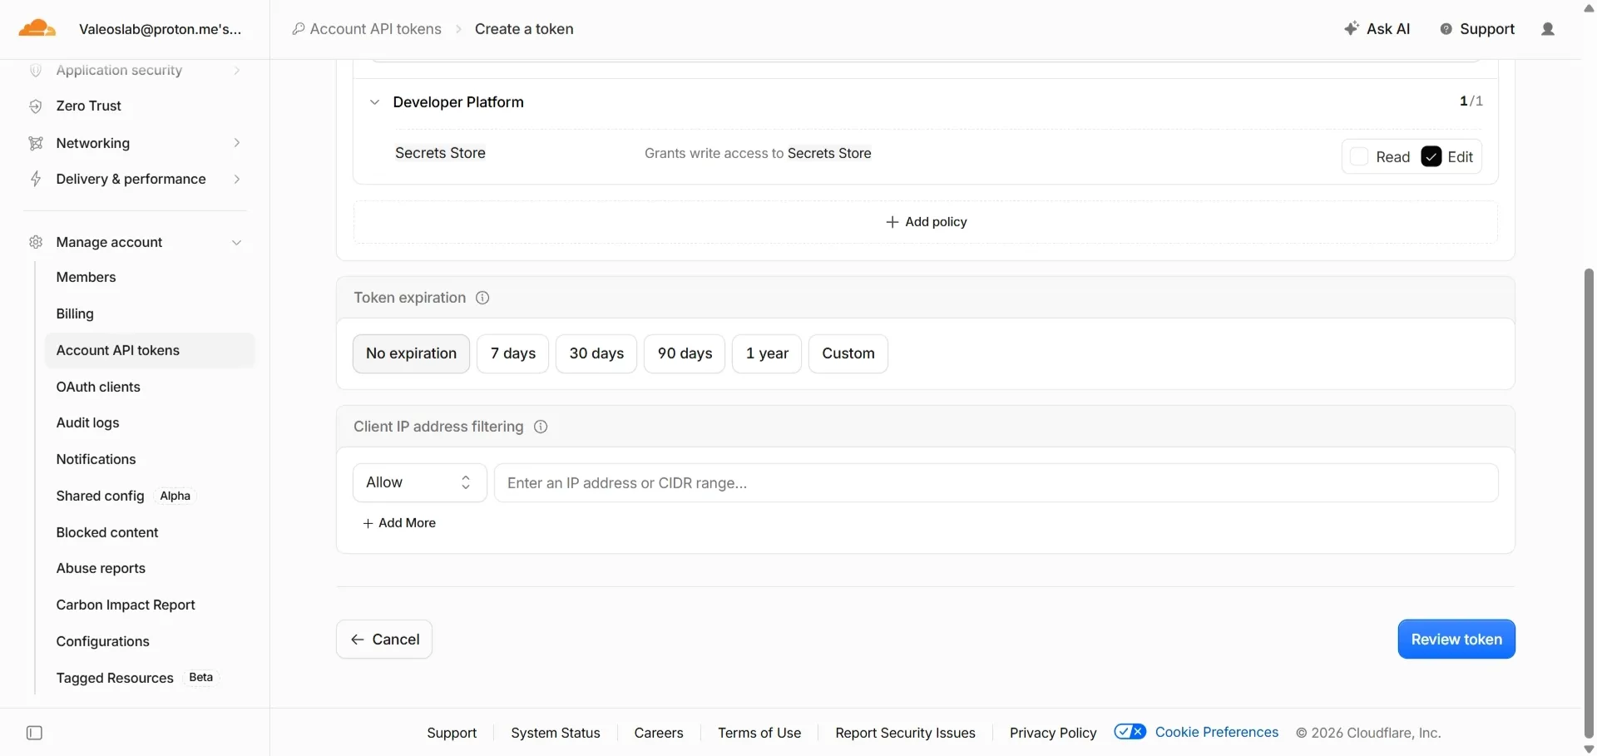This screenshot has height=756, width=1597.
Task: Collapse the Developer Platform section
Action: pos(374,102)
